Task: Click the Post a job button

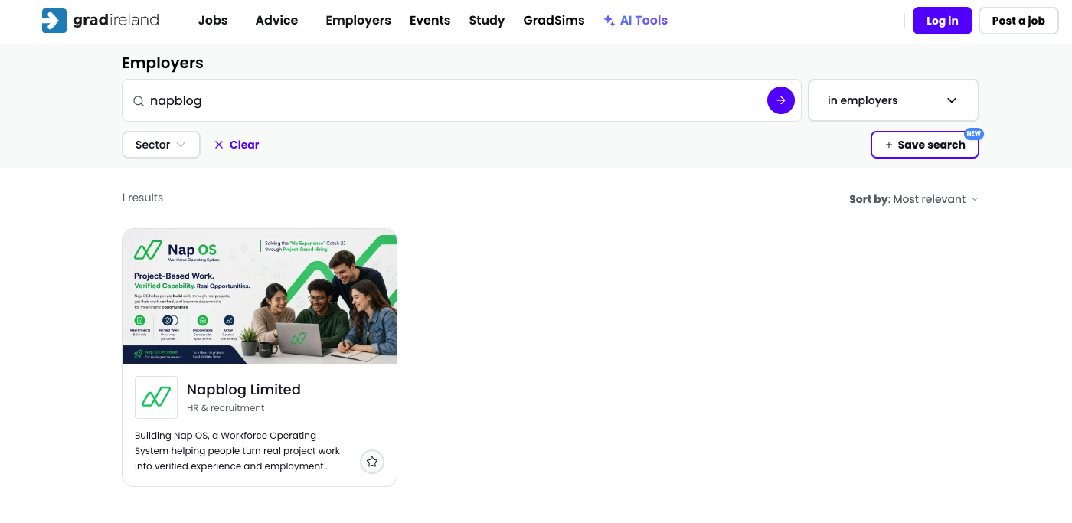Action: pyautogui.click(x=1018, y=21)
